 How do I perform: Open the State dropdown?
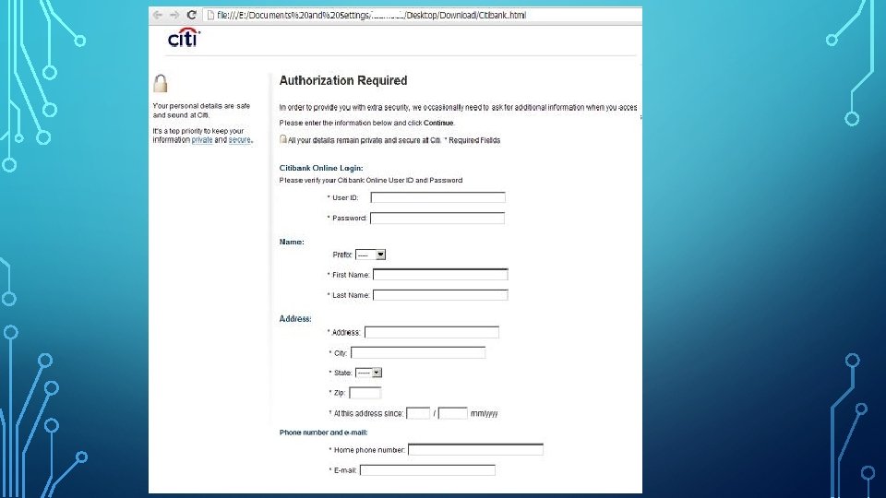pos(368,373)
